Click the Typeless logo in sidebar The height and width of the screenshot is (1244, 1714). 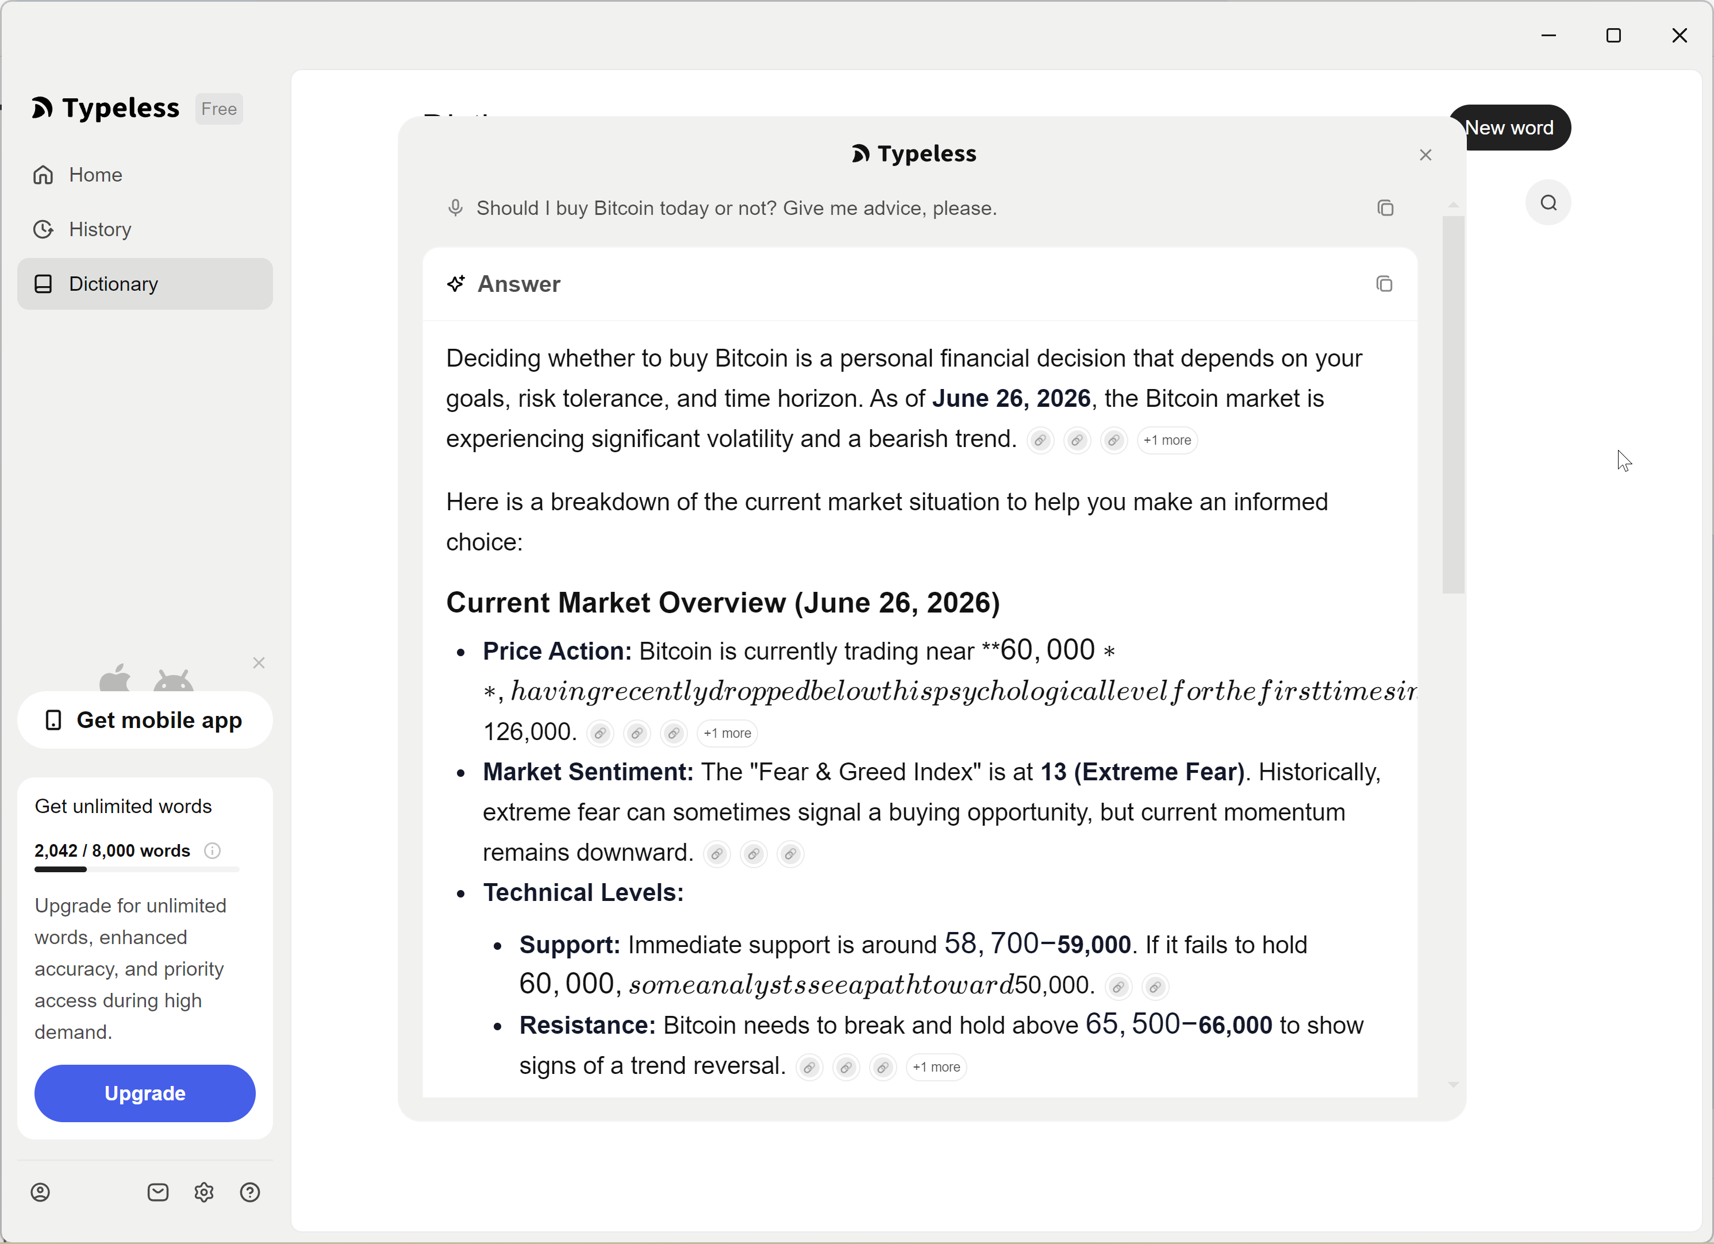pos(106,109)
